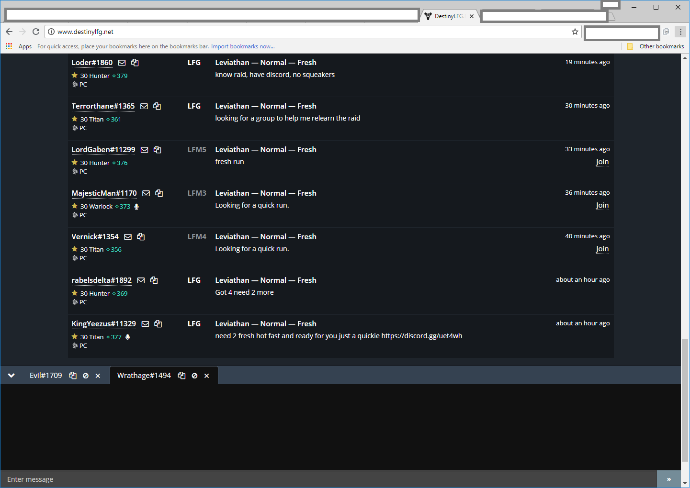Screen dimensions: 690x488
Task: Click the extension icon next to Chrome menu
Action: click(x=666, y=32)
